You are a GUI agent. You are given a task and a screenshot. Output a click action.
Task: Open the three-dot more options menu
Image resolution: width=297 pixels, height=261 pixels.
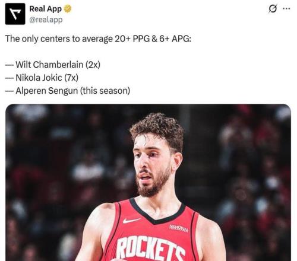tap(286, 9)
